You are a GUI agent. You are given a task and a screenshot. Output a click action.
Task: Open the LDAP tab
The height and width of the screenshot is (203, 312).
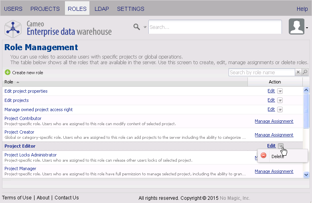[101, 9]
